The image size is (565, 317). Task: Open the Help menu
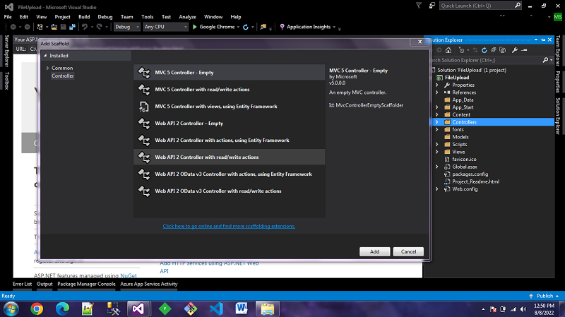(236, 17)
